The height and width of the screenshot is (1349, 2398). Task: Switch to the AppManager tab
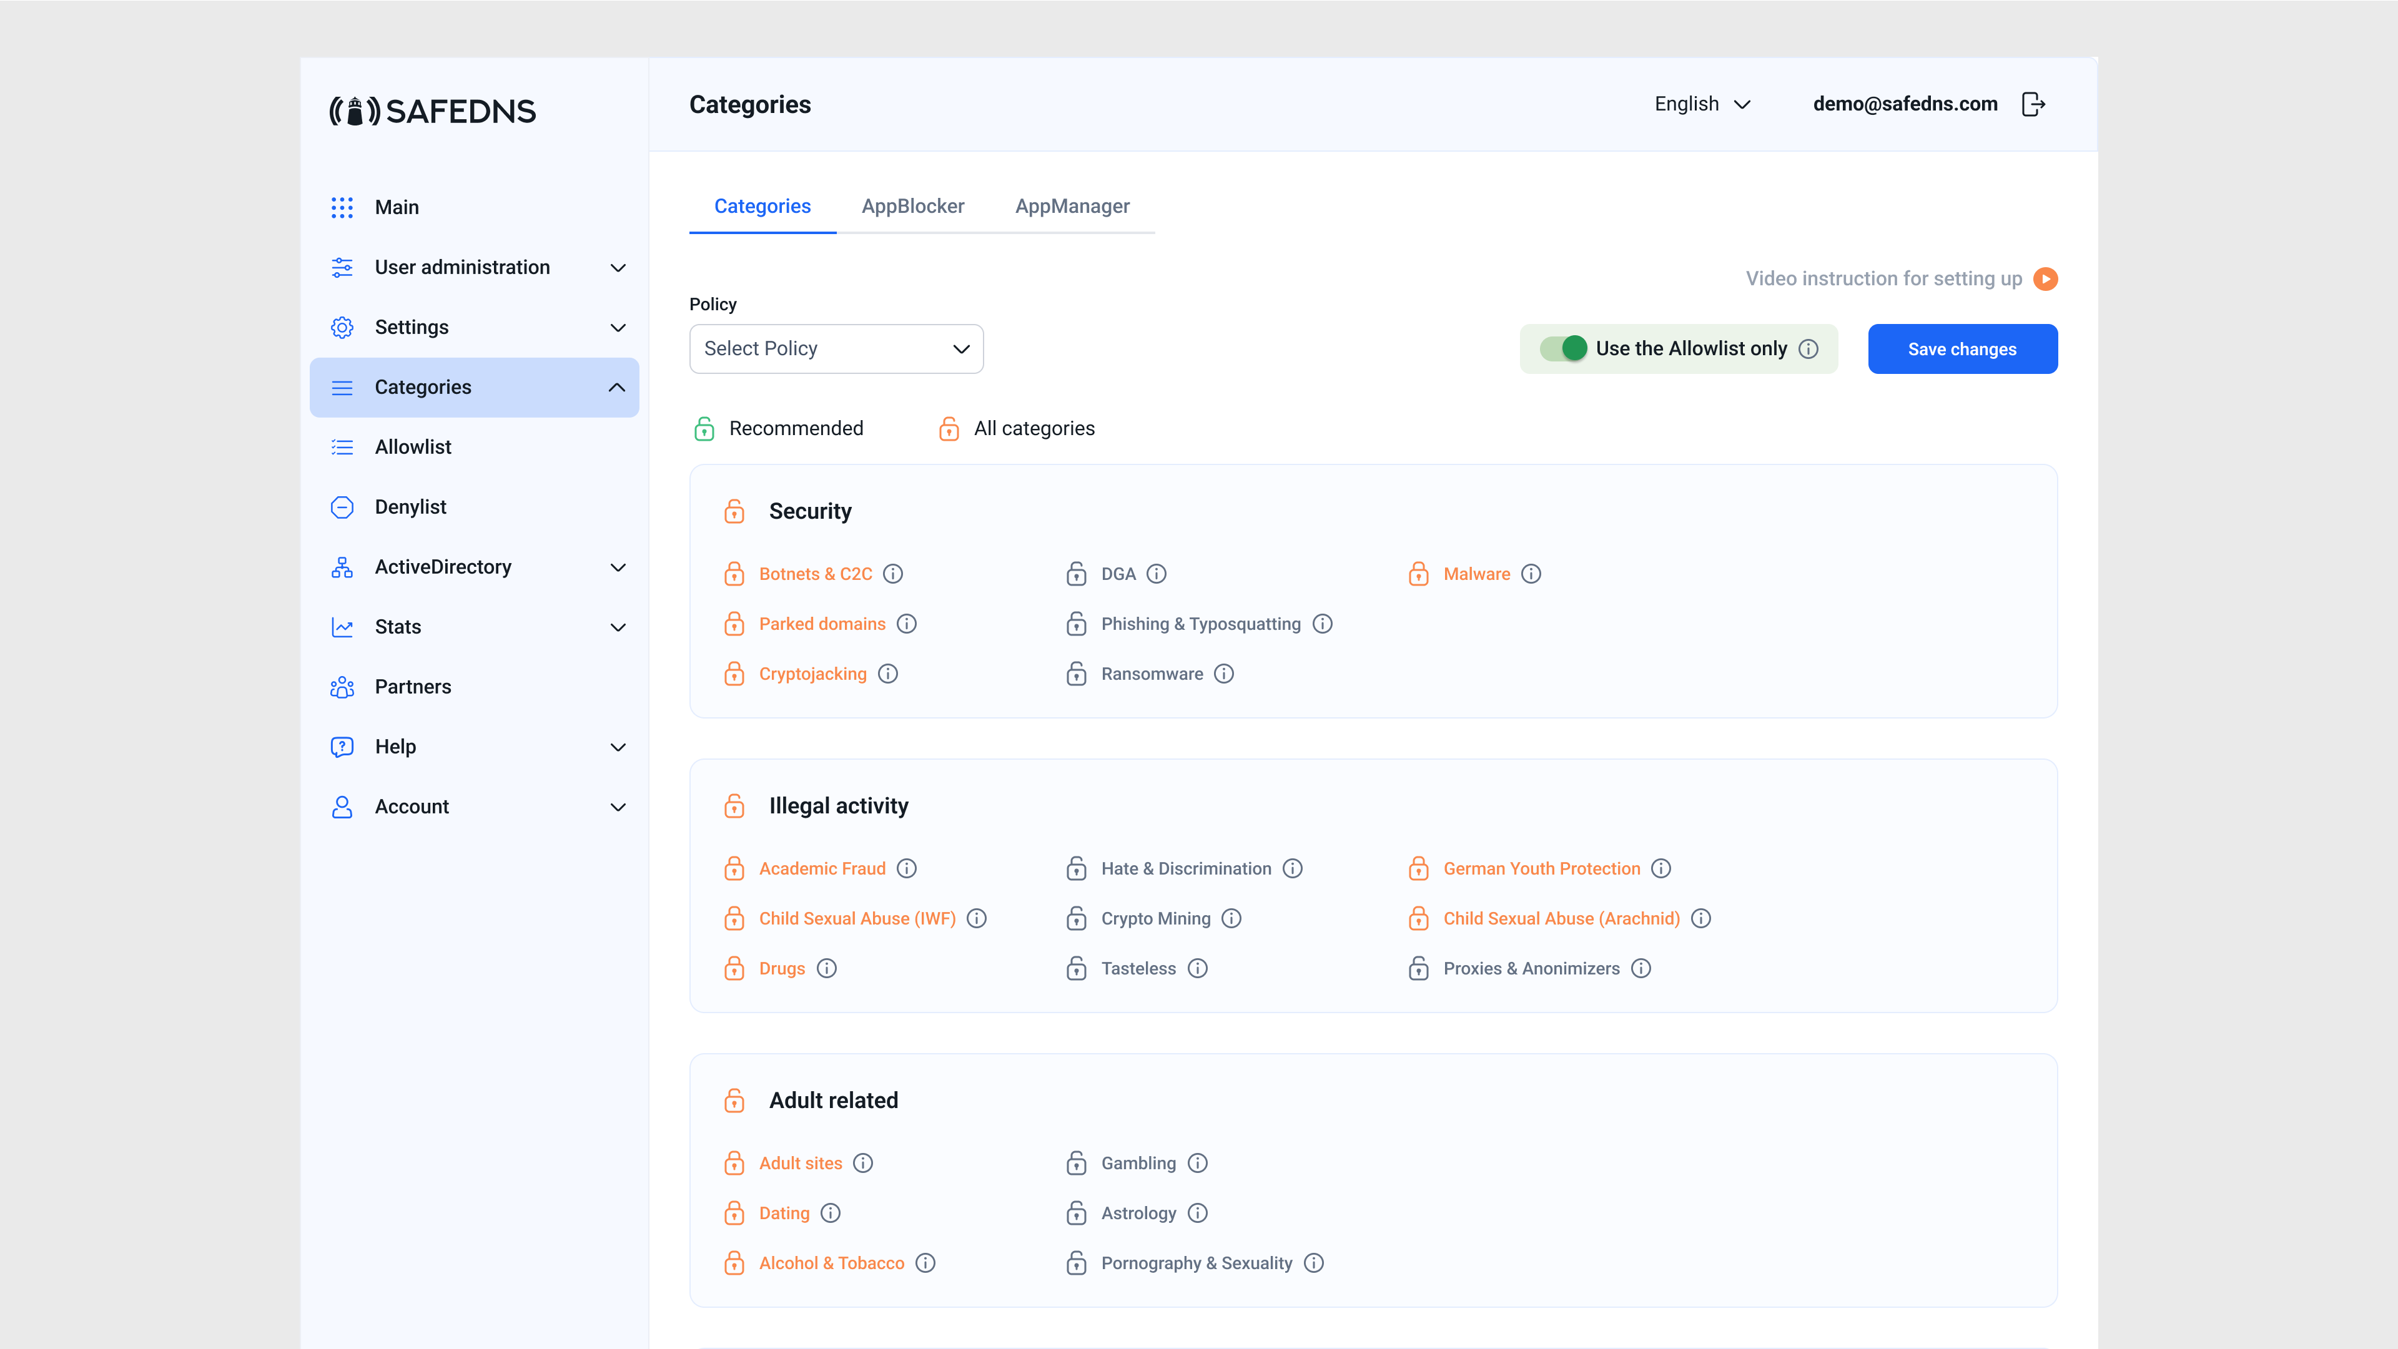[x=1072, y=205]
